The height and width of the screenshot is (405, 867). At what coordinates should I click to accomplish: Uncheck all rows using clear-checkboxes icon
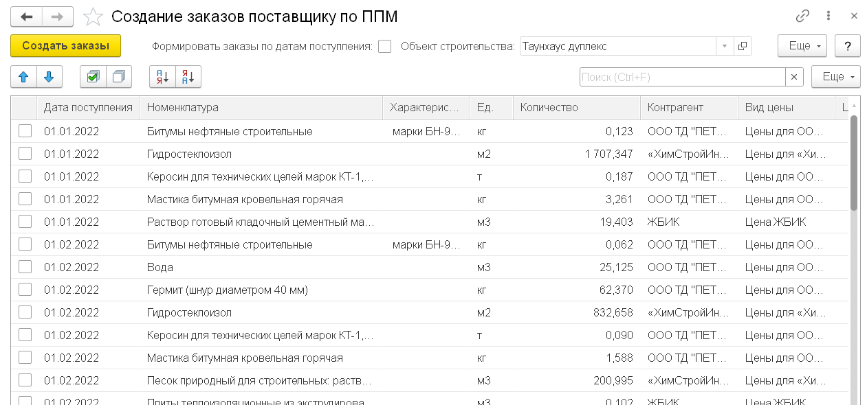pyautogui.click(x=118, y=77)
